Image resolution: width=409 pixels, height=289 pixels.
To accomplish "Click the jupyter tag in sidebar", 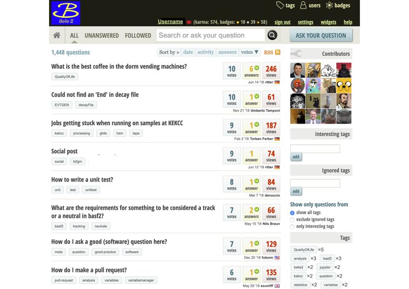I will 325,267.
